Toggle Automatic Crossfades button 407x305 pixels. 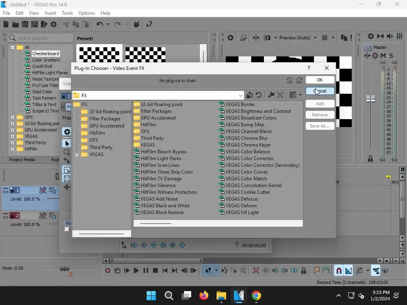point(348,271)
